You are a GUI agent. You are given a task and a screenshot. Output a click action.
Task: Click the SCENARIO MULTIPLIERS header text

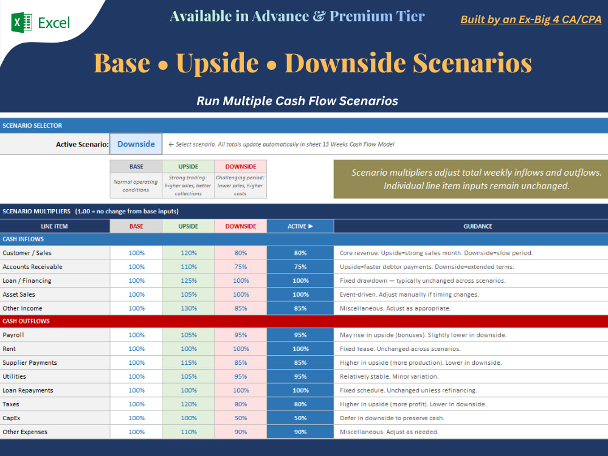click(91, 212)
